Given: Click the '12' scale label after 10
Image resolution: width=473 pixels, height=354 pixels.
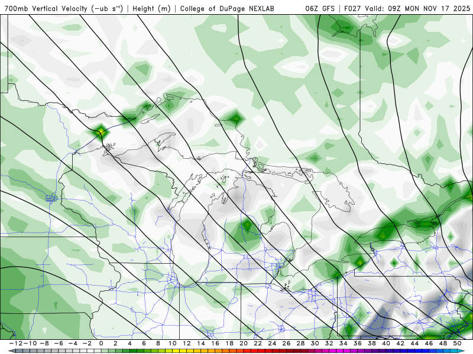Looking at the screenshot, I should pos(186,343).
